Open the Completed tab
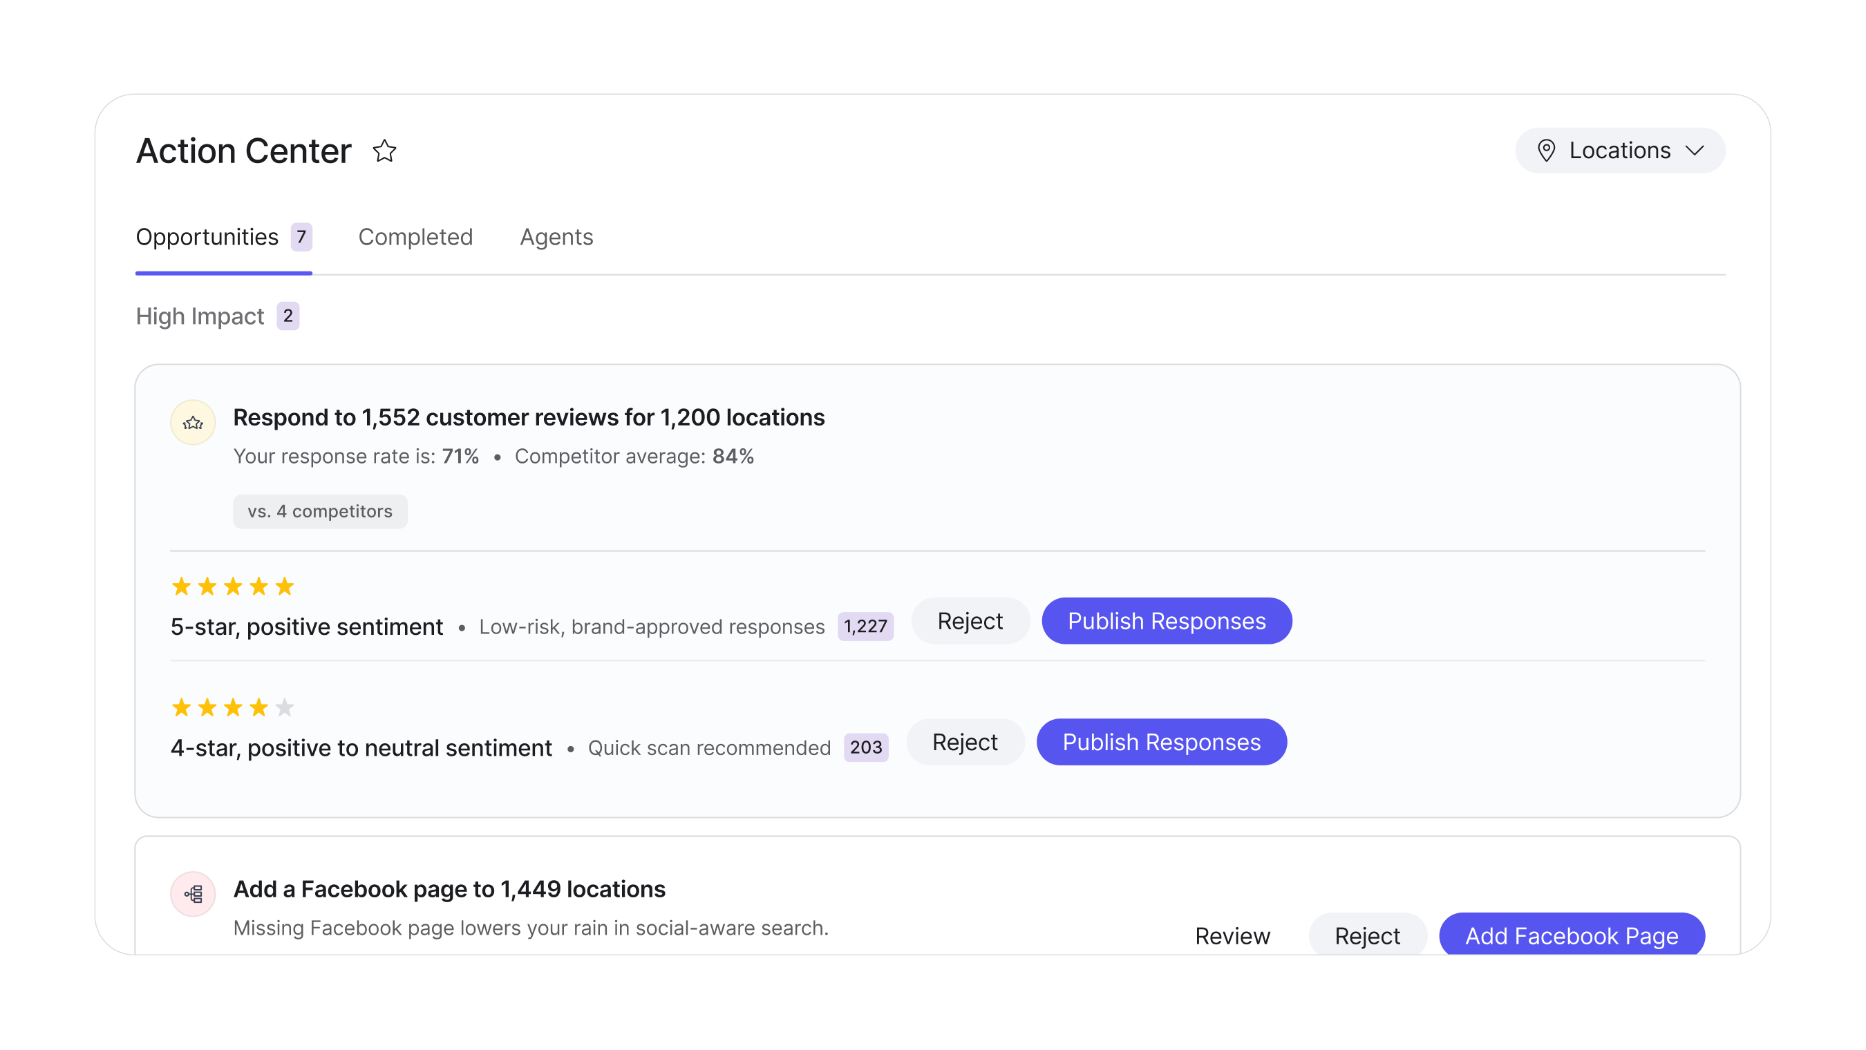 pyautogui.click(x=416, y=238)
